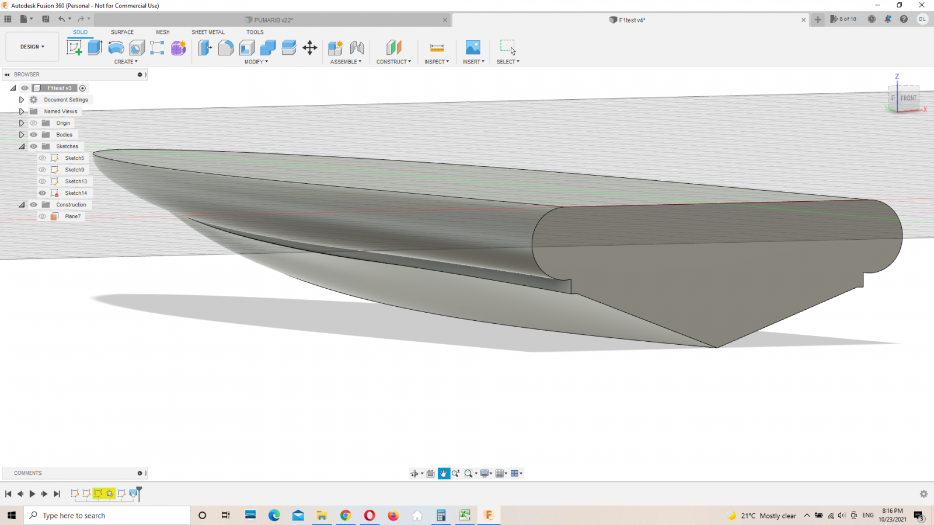Select the Extrude tool

[x=95, y=47]
